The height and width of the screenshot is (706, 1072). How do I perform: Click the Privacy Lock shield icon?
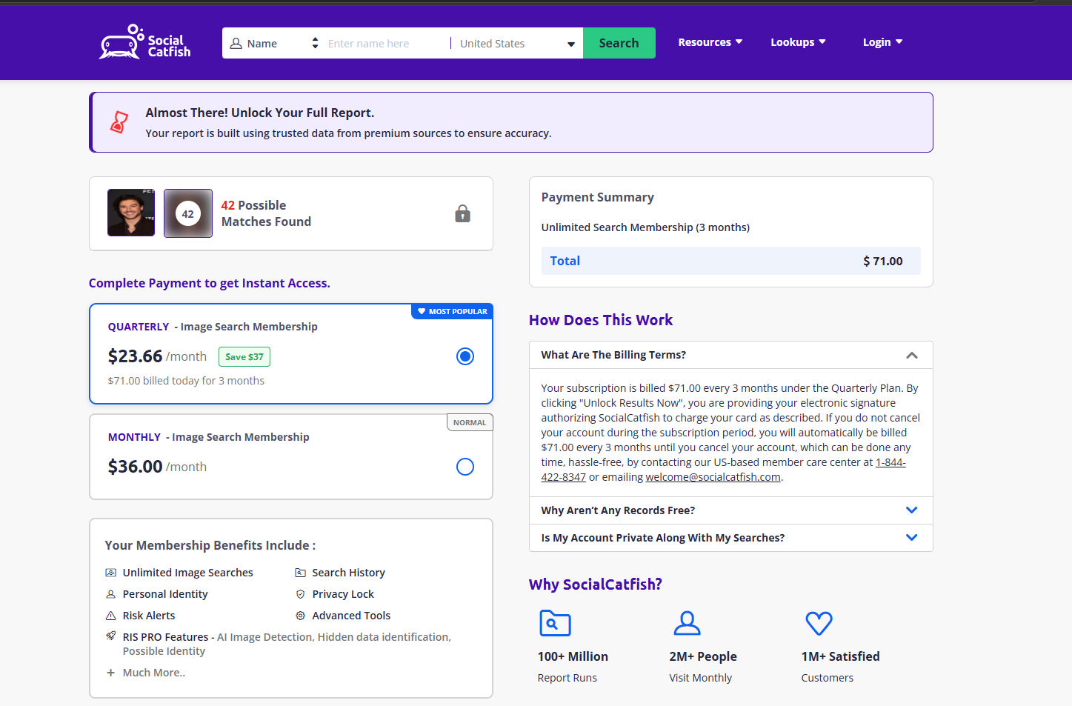click(300, 594)
